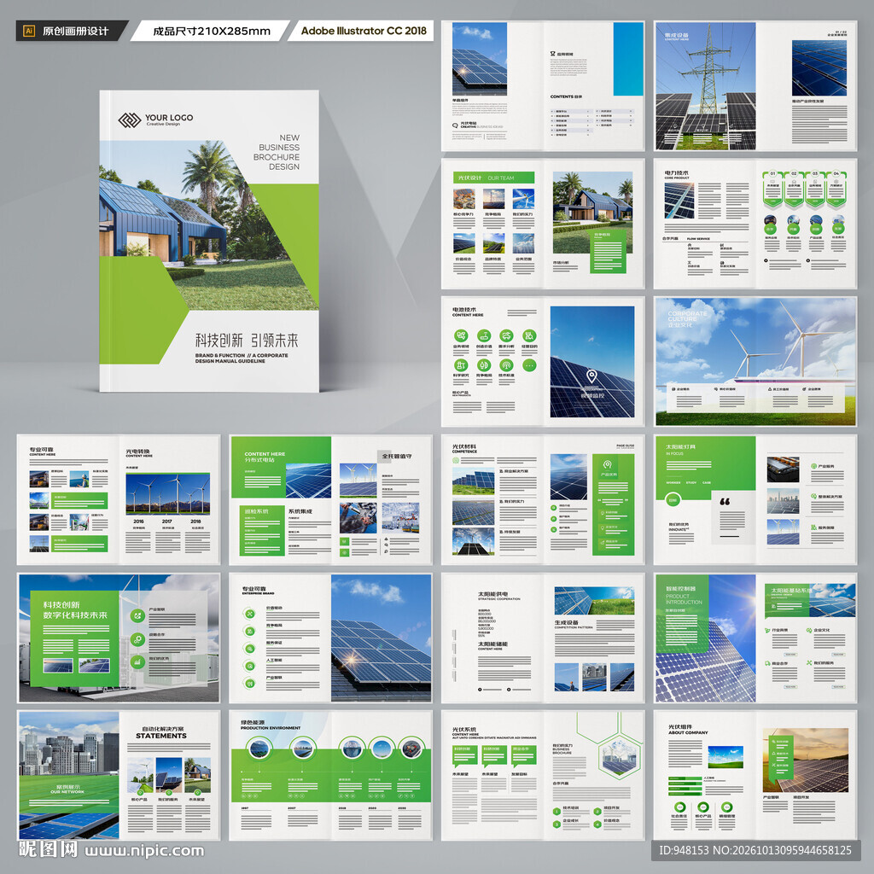Screen dimensions: 874x874
Task: Click the sunset solar farm photo in 光伏组件 spread
Action: click(806, 760)
